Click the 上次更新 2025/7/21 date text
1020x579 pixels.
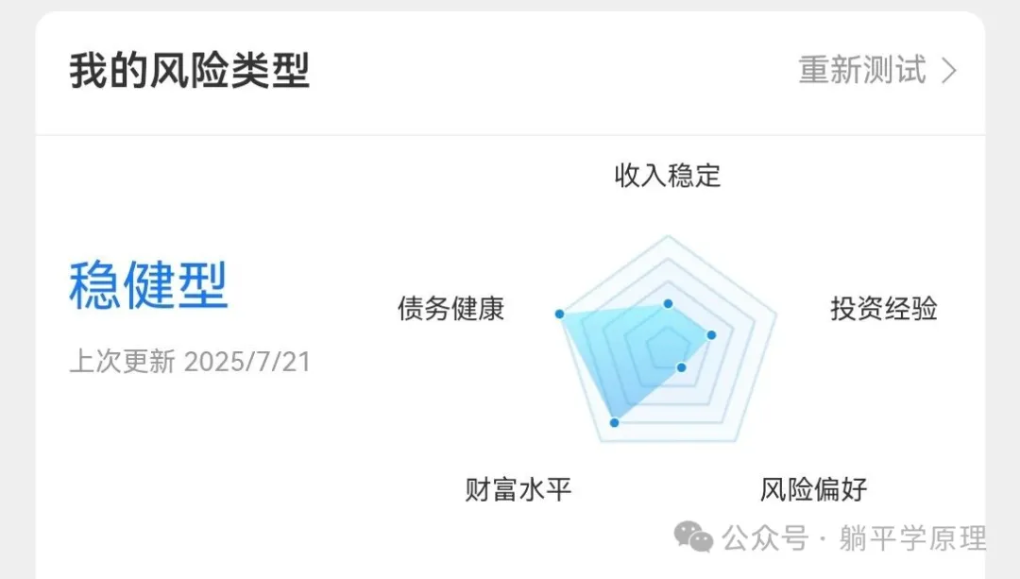pyautogui.click(x=190, y=362)
